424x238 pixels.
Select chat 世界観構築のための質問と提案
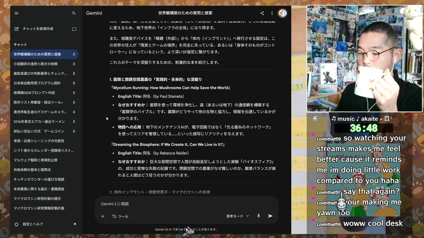[x=44, y=54]
